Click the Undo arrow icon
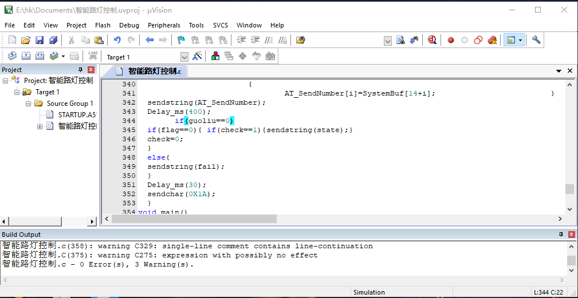The image size is (578, 298). tap(117, 40)
